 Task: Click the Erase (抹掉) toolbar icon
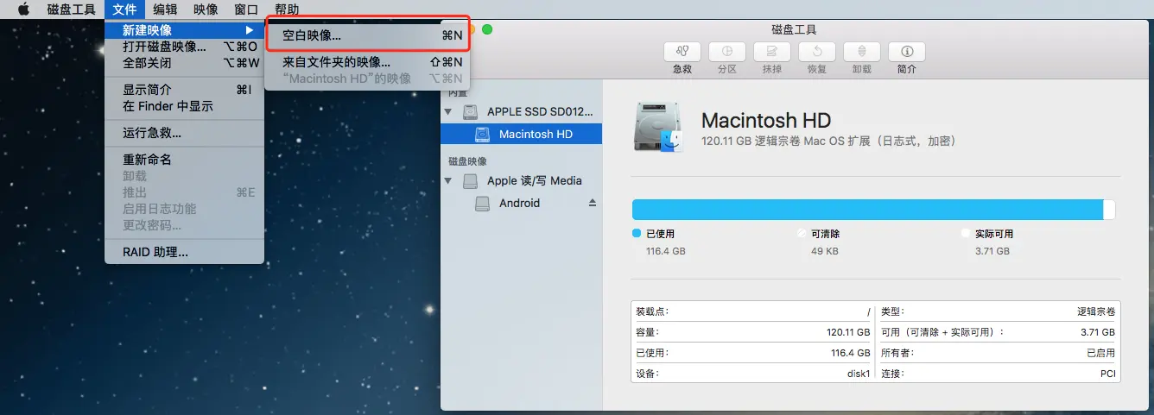click(772, 51)
